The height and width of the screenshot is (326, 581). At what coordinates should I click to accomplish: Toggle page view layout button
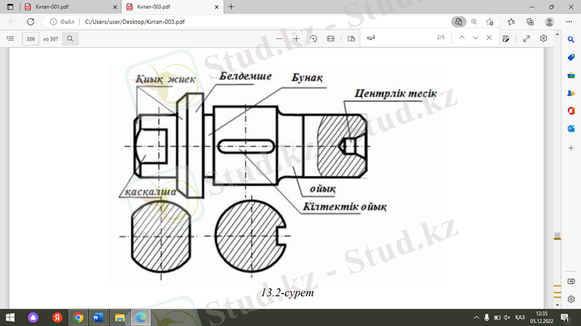(x=351, y=38)
